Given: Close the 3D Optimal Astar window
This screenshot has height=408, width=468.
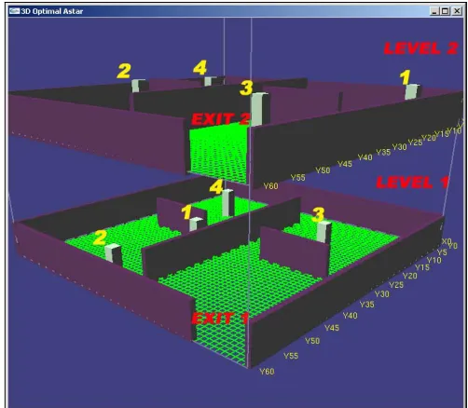Looking at the screenshot, I should coord(457,11).
